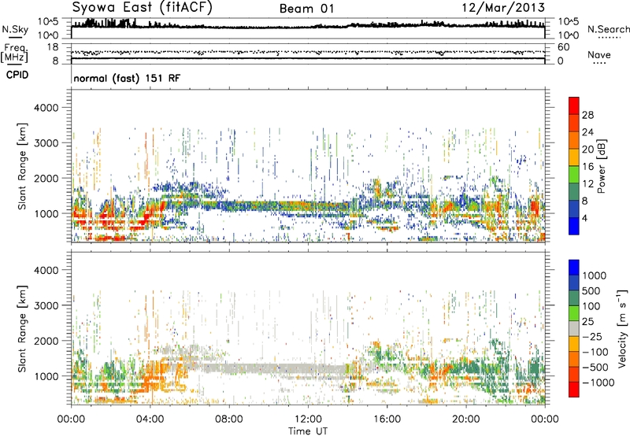This screenshot has height=436, width=630.
Task: Click the Power colorbar red segment
Action: click(x=574, y=104)
